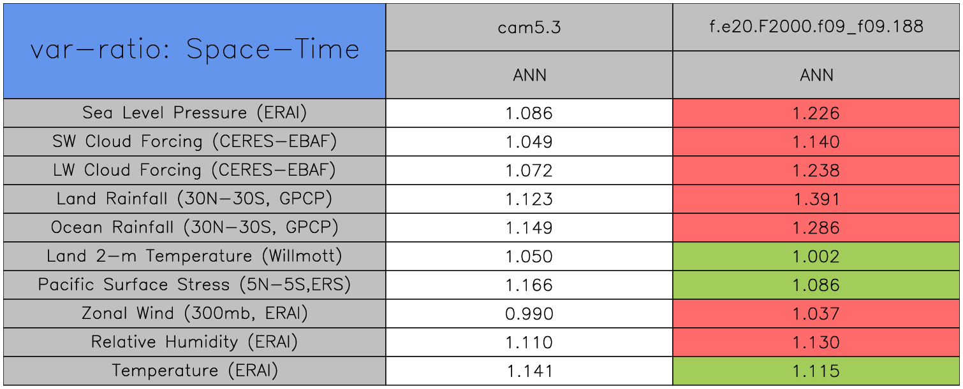963x389 pixels.
Task: Select the Land Rainfall (30N-30S, GPCP) label
Action: [195, 199]
